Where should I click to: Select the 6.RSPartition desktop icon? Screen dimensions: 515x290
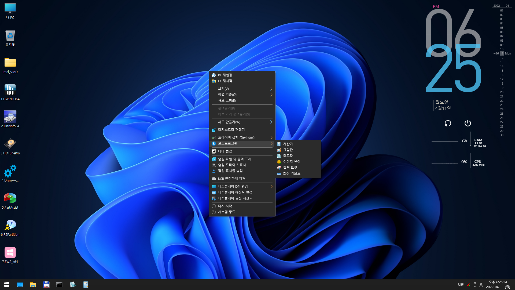tap(10, 228)
